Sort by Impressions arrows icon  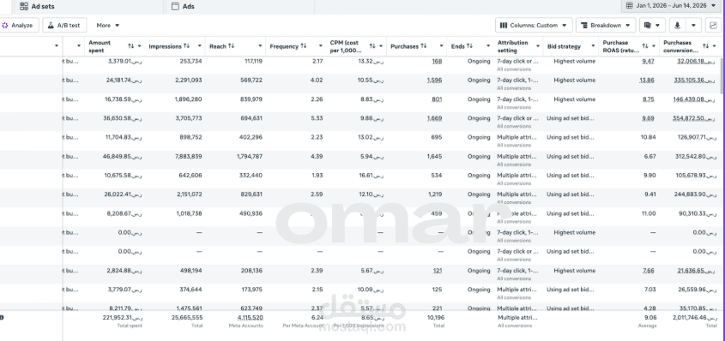coord(186,46)
